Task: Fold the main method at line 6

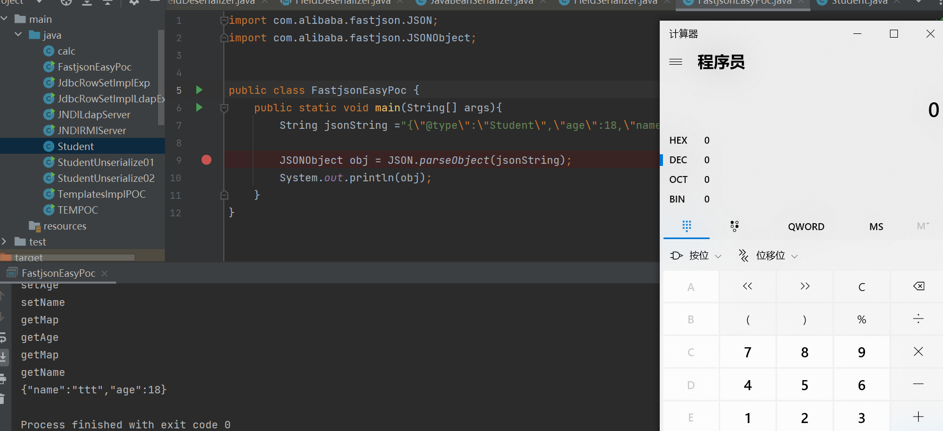Action: tap(224, 108)
